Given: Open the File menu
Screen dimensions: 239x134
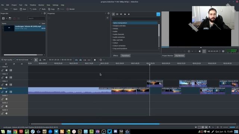Looking at the screenshot, I should pyautogui.click(x=3, y=5).
